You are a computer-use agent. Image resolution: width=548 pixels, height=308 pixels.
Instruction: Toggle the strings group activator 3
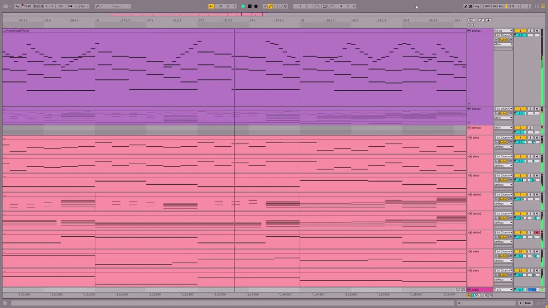[520, 127]
